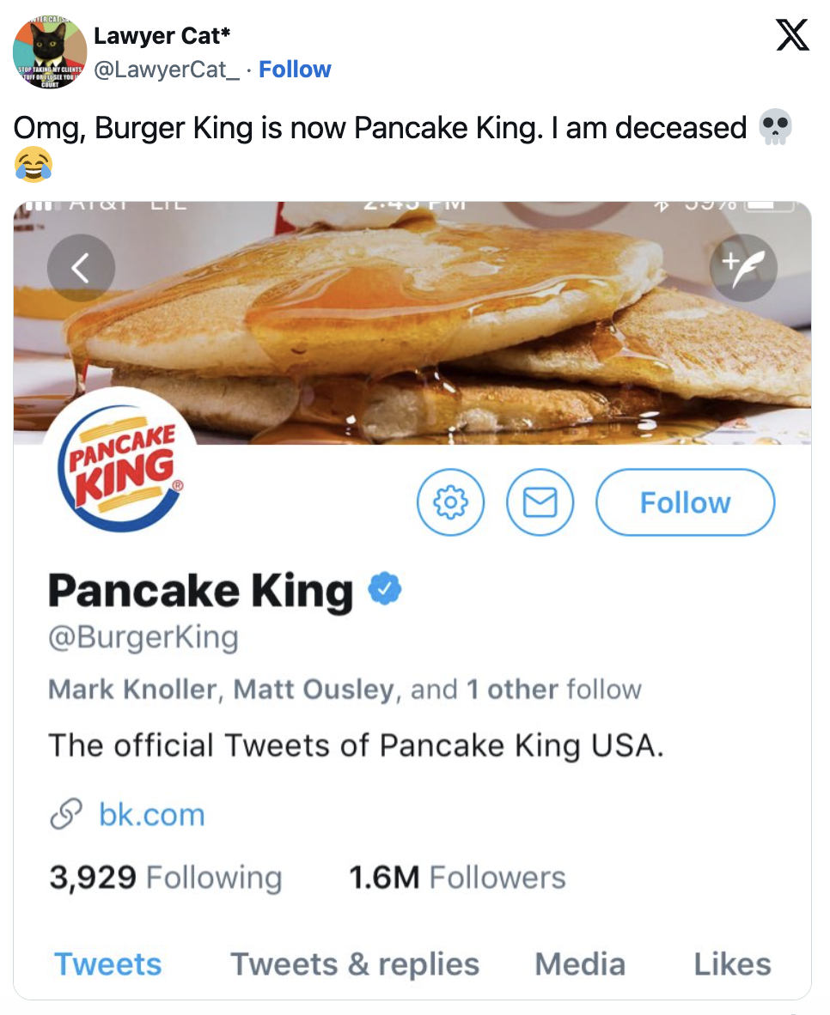This screenshot has width=830, height=1015.
Task: Click the X logo icon
Action: [x=792, y=37]
